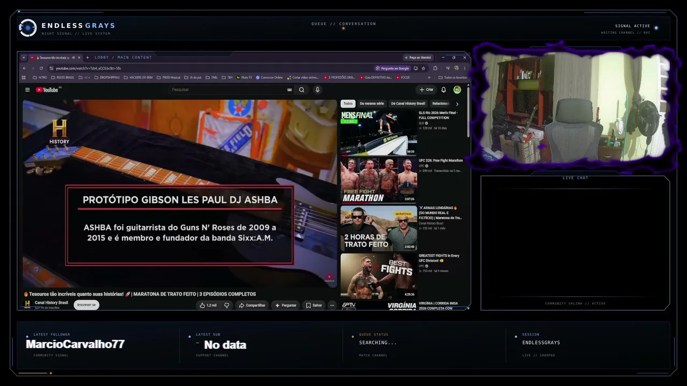The width and height of the screenshot is (687, 386).
Task: Select the Da mesma série filter chip
Action: (x=372, y=103)
